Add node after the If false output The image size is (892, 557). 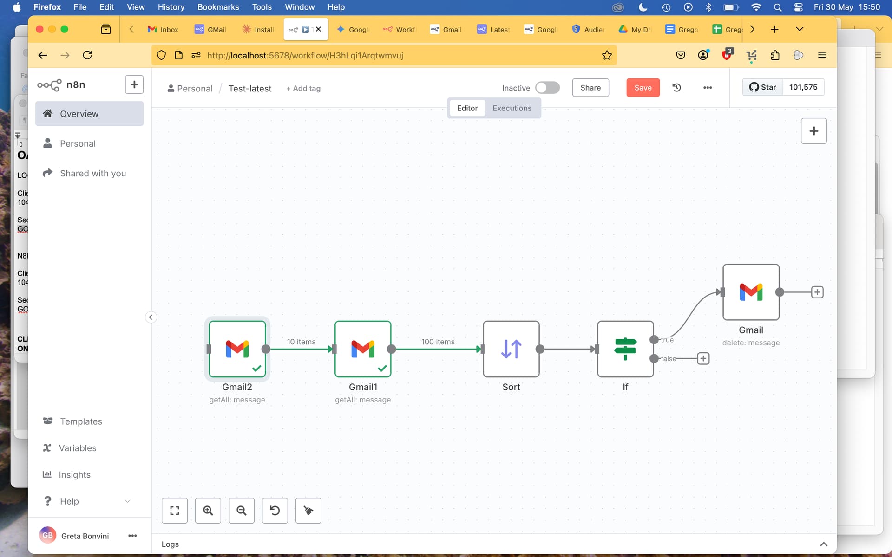[703, 358]
